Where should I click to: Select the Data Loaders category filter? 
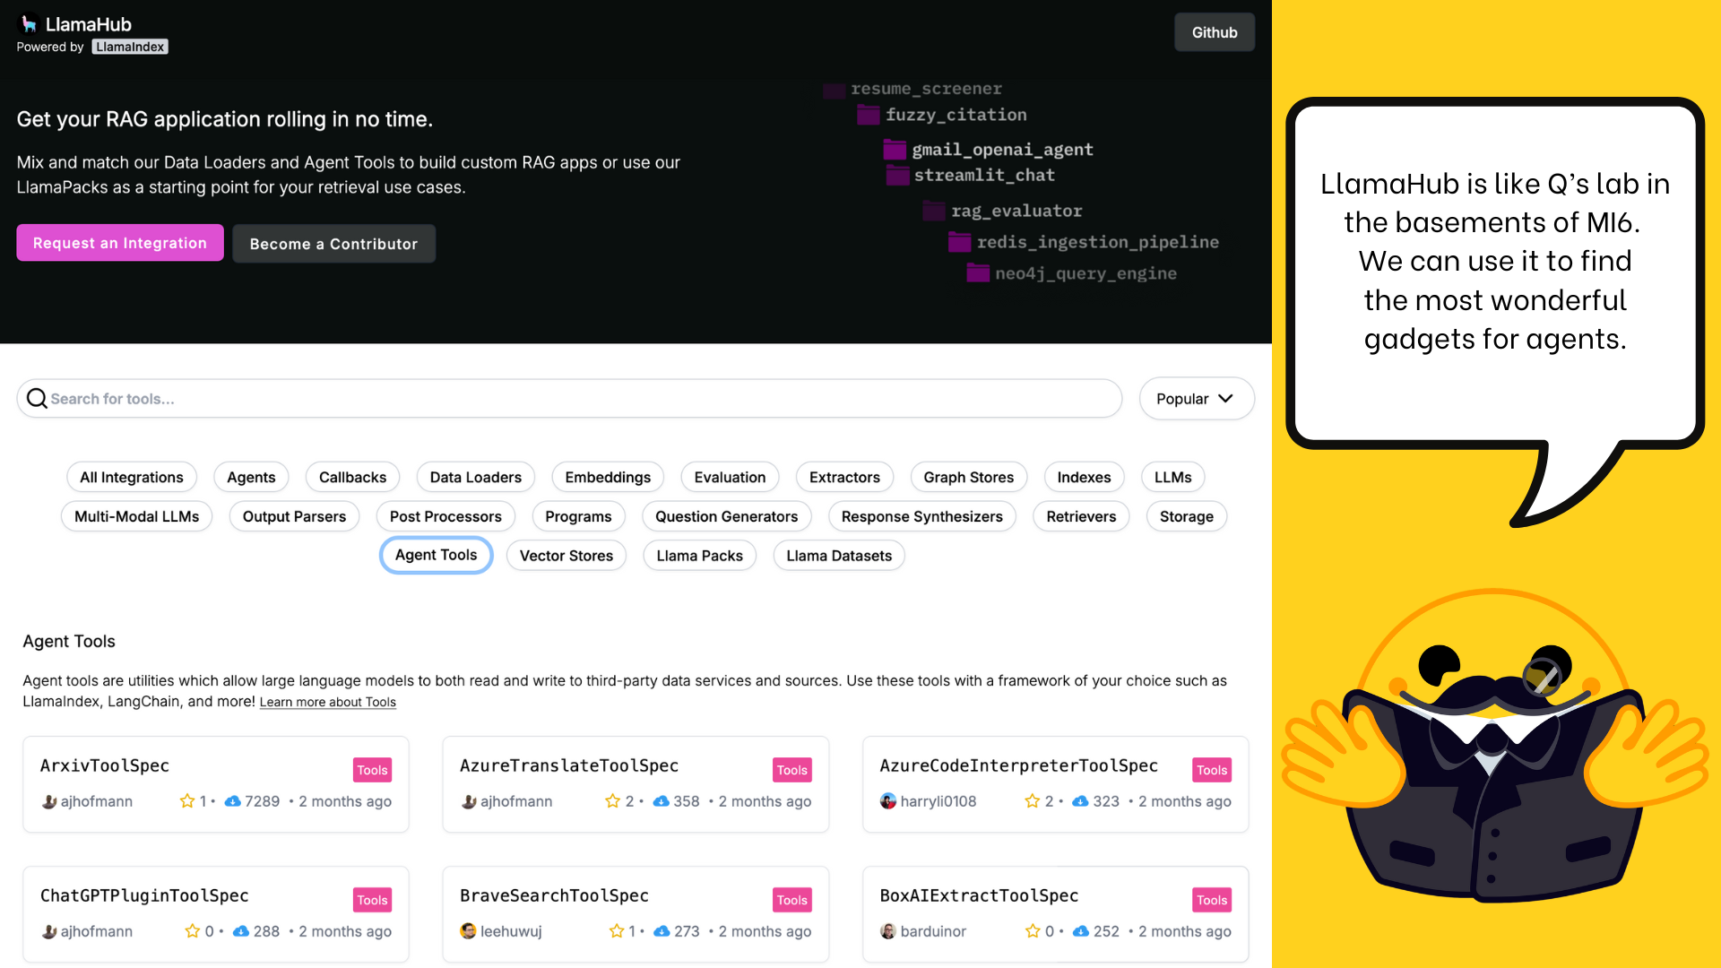pos(476,477)
